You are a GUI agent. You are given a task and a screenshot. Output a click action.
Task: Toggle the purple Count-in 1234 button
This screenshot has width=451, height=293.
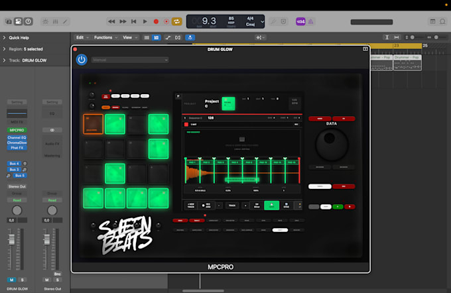(300, 22)
